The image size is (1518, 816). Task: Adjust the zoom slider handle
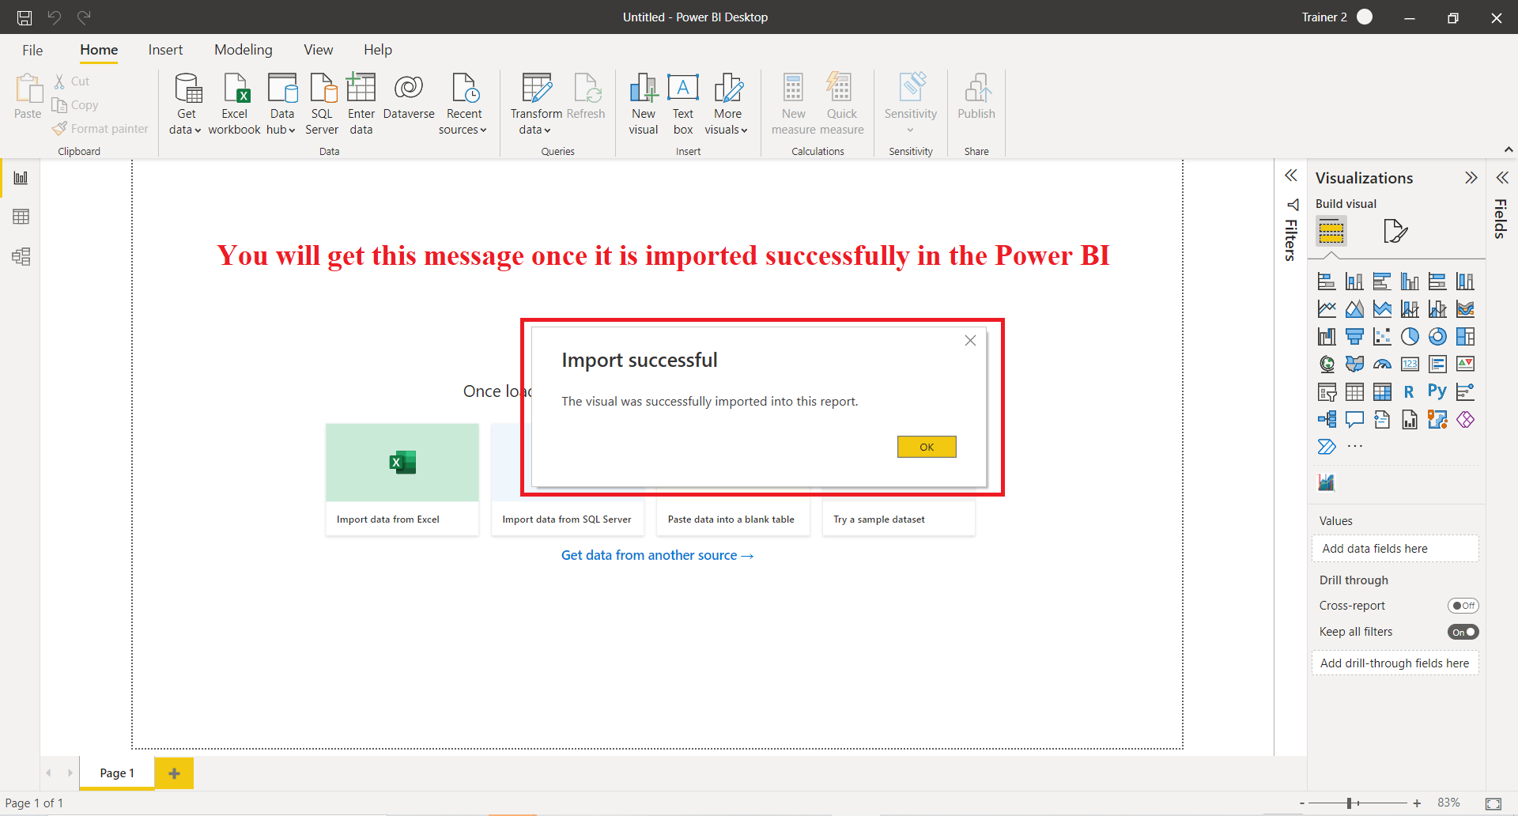click(x=1350, y=803)
